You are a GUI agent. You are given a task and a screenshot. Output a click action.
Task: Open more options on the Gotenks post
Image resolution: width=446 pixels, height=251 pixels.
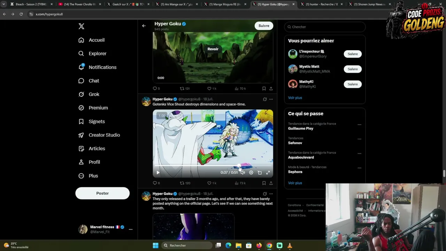tap(271, 99)
